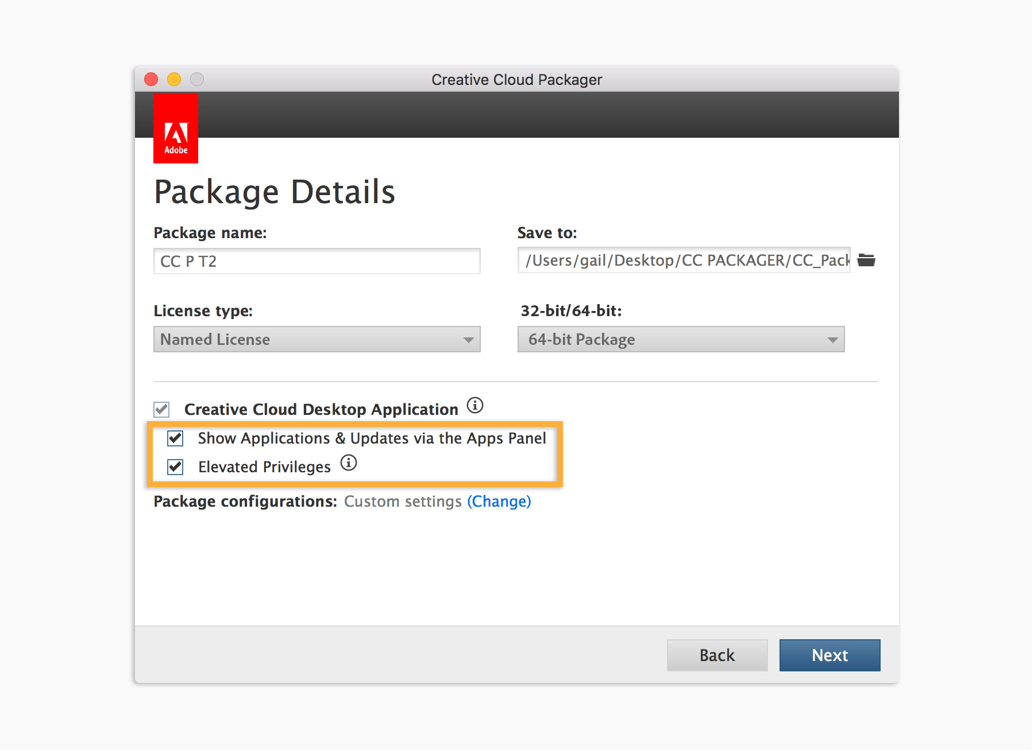
Task: Click the Creative Cloud Packager title bar text
Action: pos(516,80)
